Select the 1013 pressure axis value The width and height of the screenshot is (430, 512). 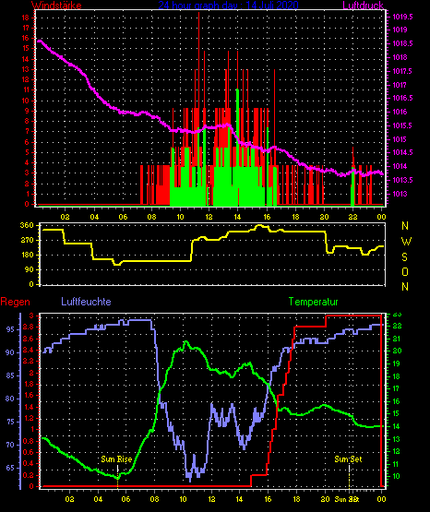(x=400, y=194)
